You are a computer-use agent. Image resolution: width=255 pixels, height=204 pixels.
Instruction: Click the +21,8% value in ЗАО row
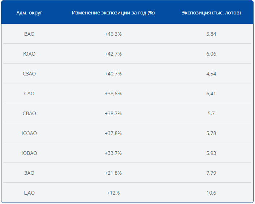coord(113,173)
